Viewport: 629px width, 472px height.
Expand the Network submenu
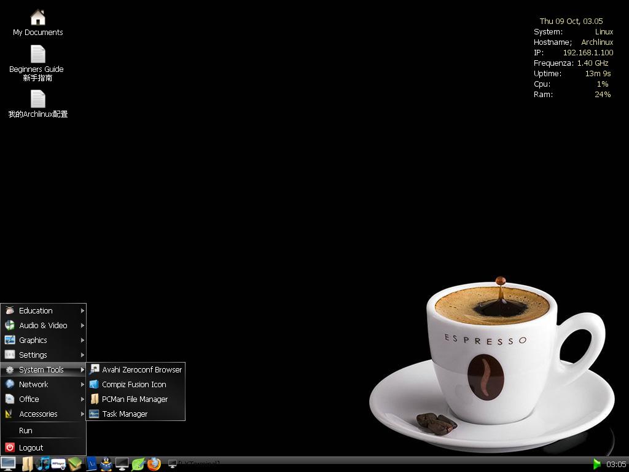[x=44, y=385]
